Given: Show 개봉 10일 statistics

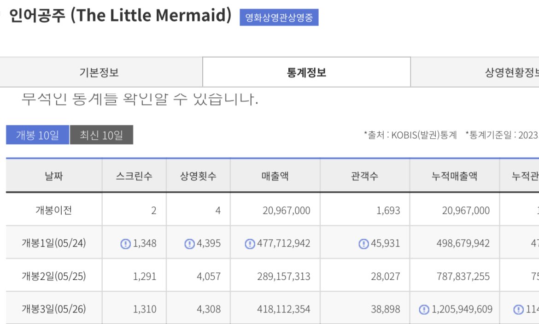Looking at the screenshot, I should (x=37, y=135).
